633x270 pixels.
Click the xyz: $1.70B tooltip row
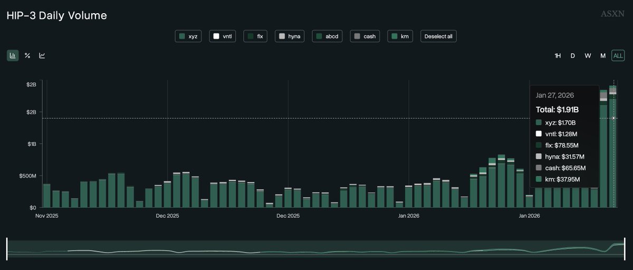click(556, 122)
